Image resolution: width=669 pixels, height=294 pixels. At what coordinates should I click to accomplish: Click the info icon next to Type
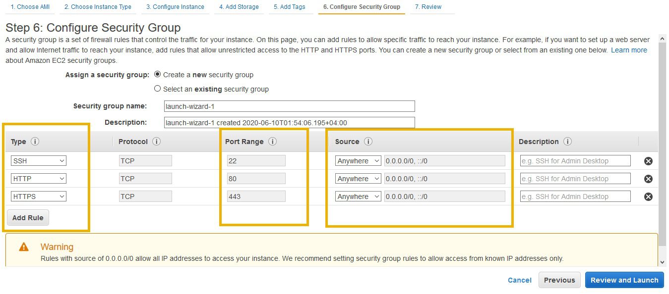(x=35, y=142)
